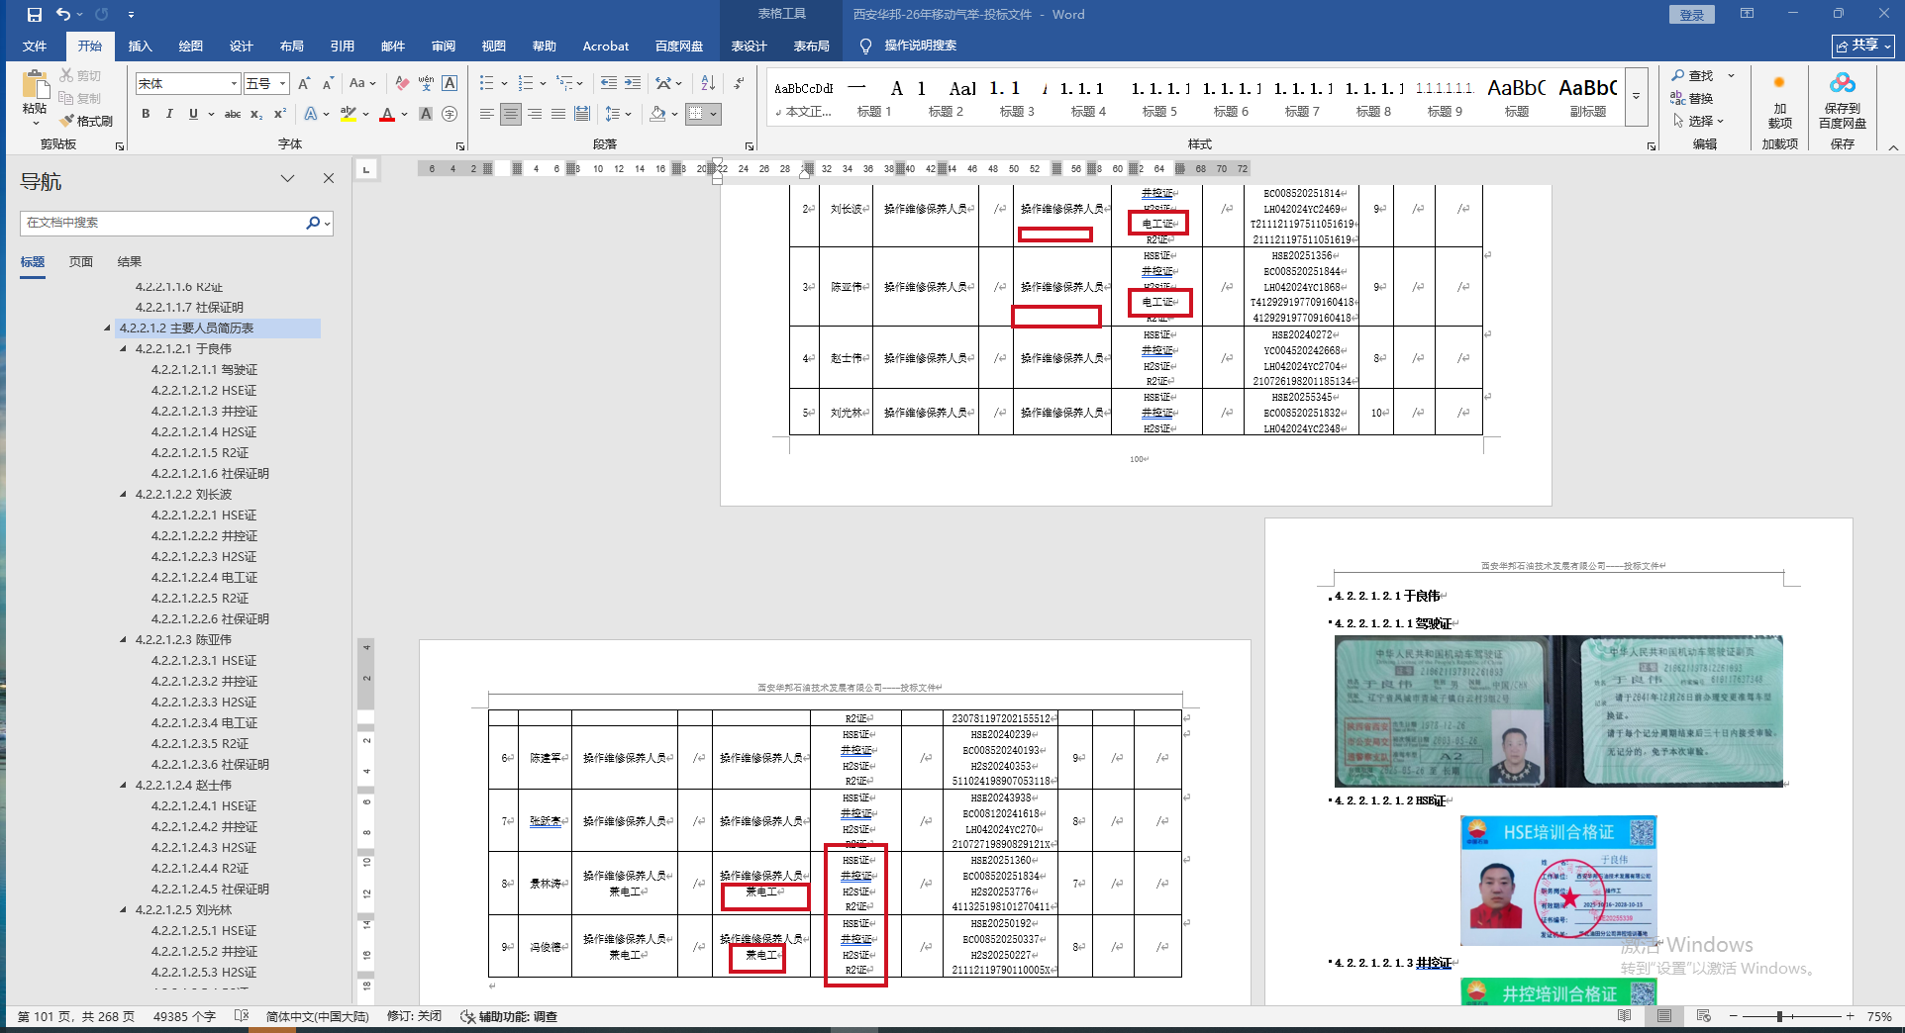Image resolution: width=1905 pixels, height=1033 pixels.
Task: Apply strikethrough formatting
Action: click(233, 114)
